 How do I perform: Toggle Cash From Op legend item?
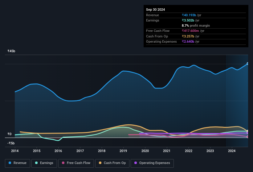pyautogui.click(x=112, y=163)
